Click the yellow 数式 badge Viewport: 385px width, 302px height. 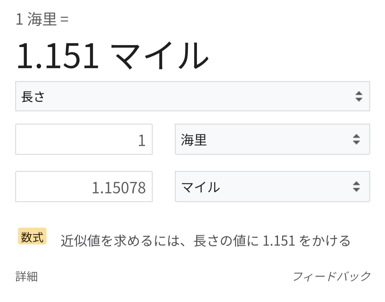pos(32,236)
